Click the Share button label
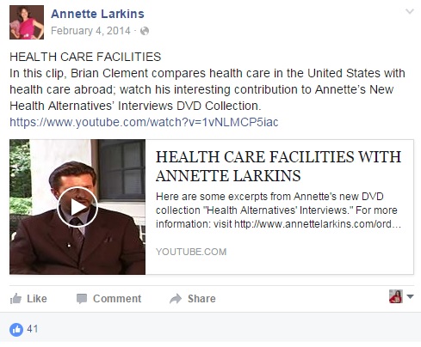 point(201,299)
